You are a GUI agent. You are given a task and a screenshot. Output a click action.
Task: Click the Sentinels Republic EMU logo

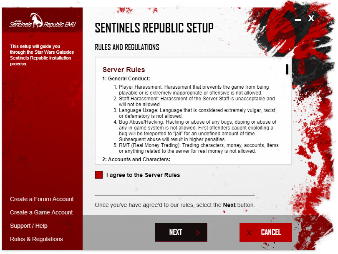click(x=43, y=21)
